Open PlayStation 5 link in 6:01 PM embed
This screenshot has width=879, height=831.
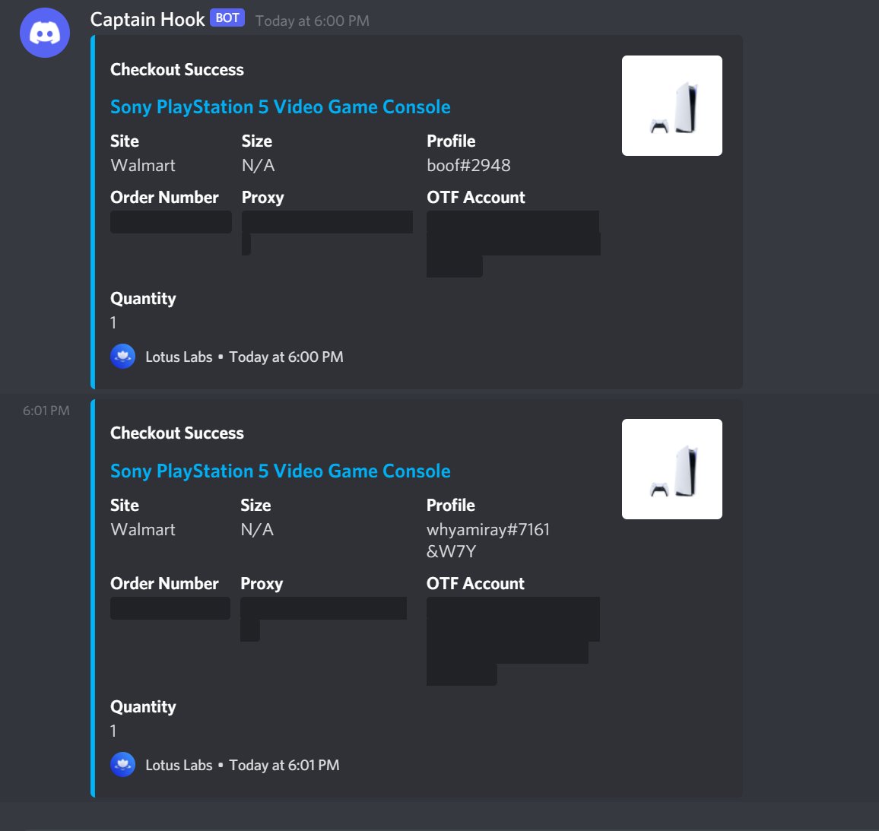(281, 471)
